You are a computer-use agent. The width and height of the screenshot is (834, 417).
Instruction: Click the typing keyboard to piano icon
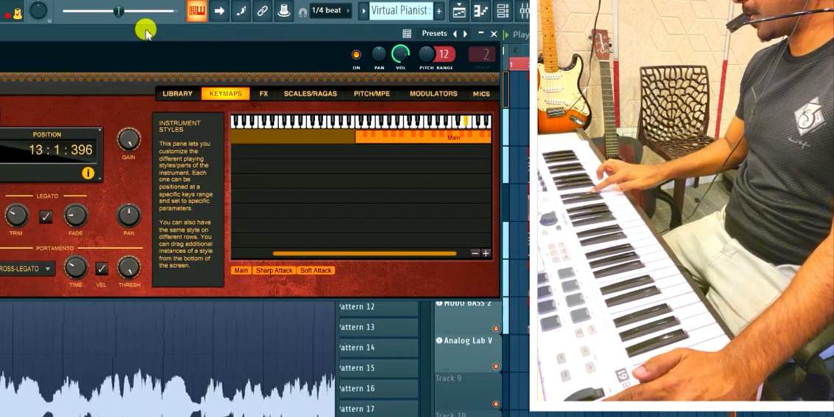pos(197,10)
